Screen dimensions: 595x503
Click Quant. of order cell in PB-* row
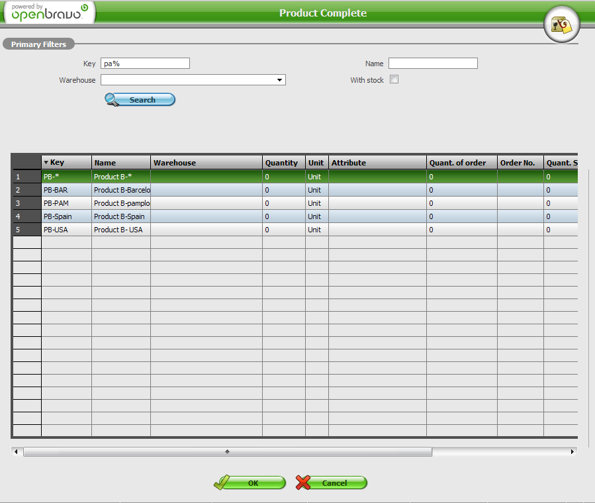(462, 177)
